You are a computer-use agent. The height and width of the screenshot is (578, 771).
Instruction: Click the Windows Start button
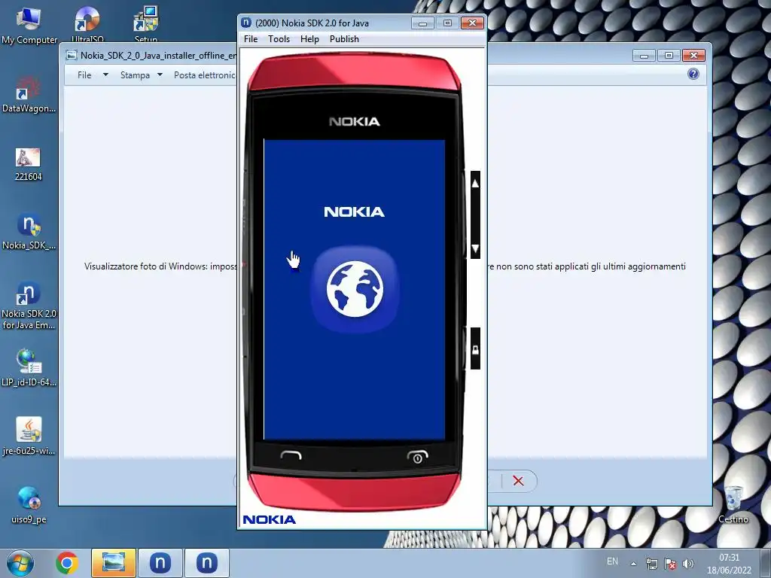click(20, 563)
